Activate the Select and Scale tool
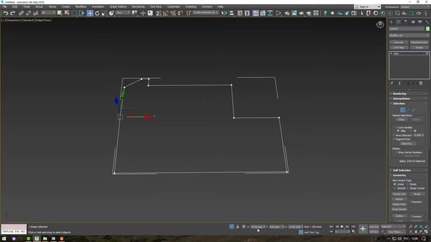The height and width of the screenshot is (242, 431). pos(104,13)
